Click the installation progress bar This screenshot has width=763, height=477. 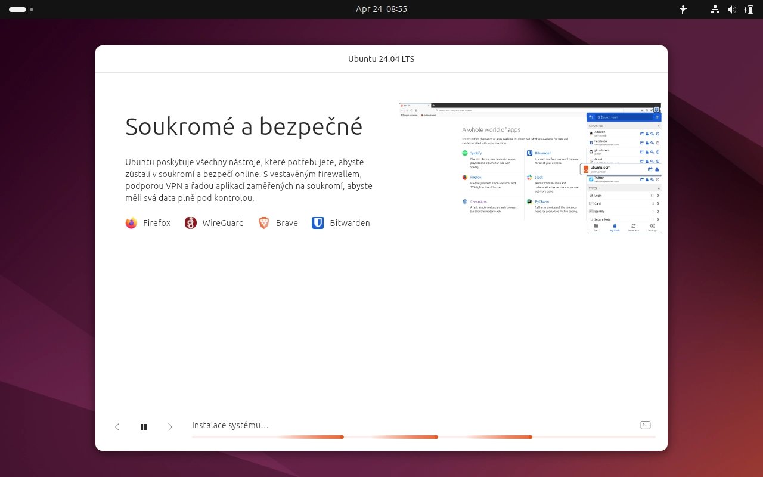pos(424,437)
